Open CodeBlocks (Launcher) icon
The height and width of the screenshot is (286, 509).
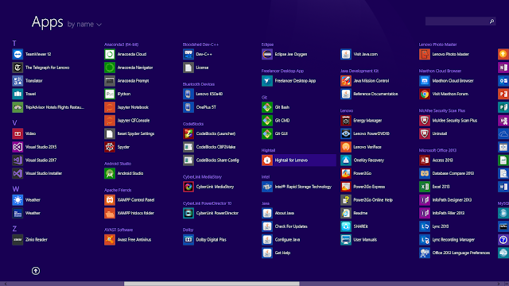(x=188, y=133)
